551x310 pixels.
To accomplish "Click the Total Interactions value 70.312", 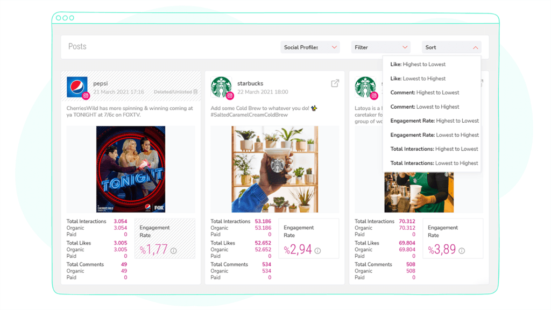I will pos(407,221).
